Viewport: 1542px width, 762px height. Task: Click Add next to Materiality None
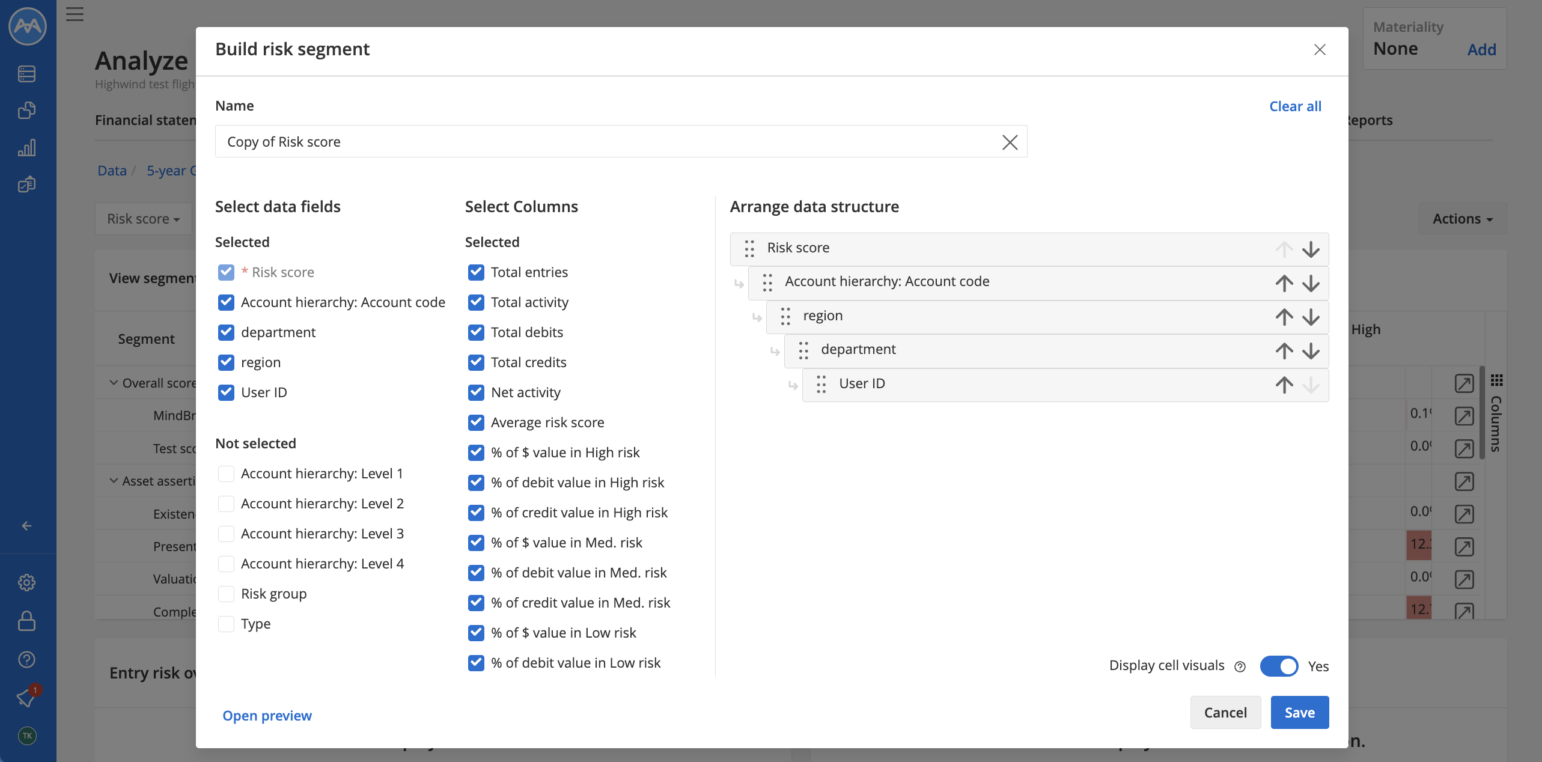point(1481,49)
